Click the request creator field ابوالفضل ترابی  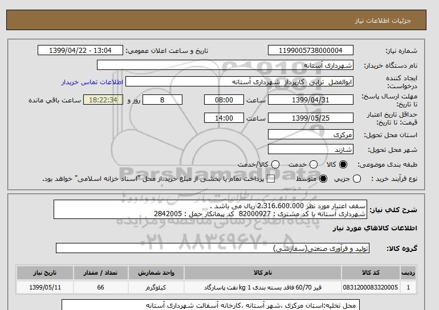point(239,82)
